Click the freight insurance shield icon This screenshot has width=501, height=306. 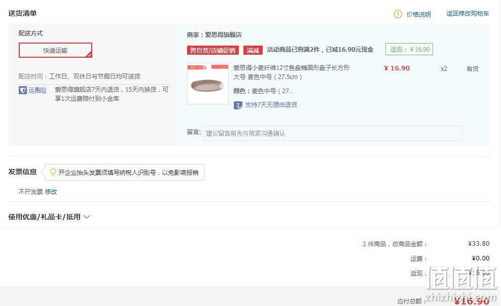pos(22,90)
